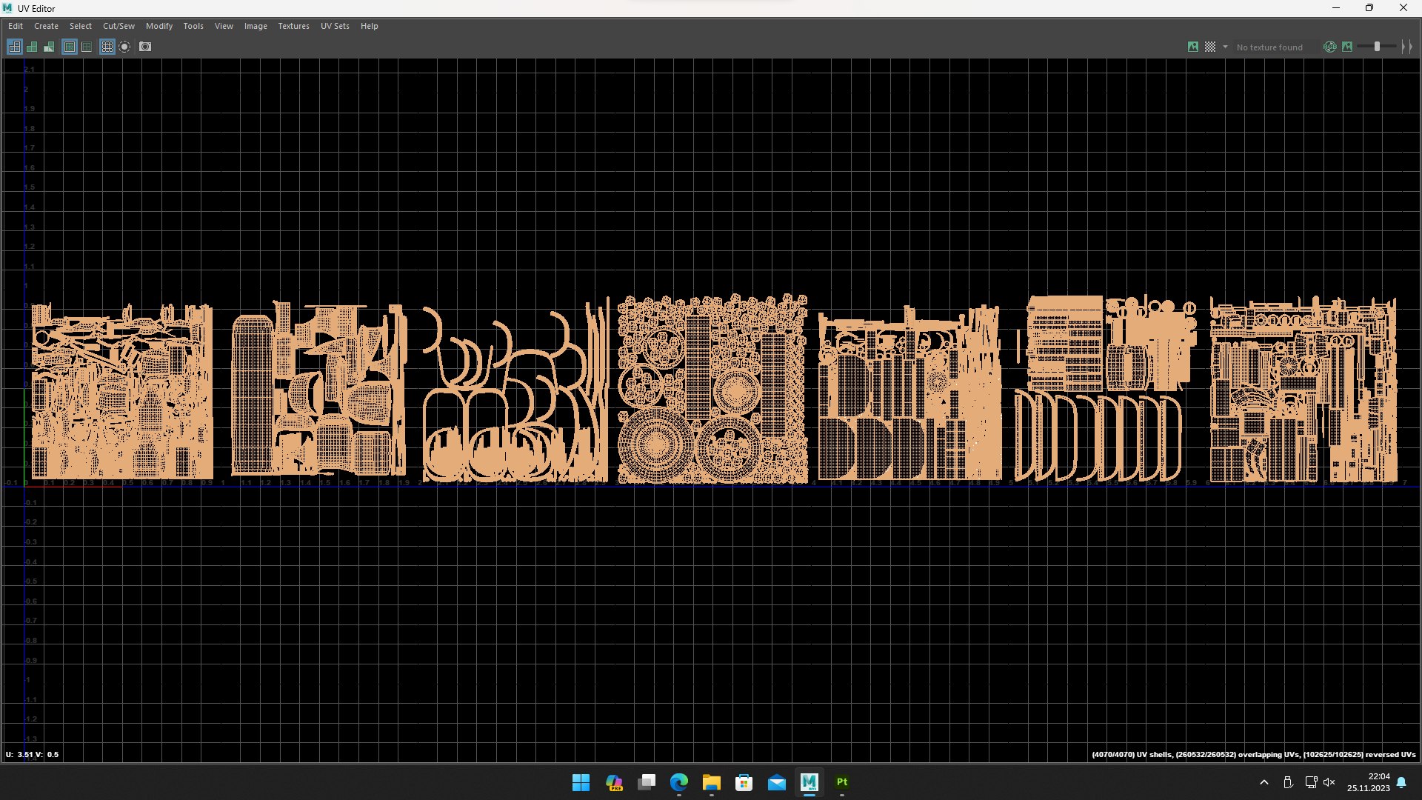The width and height of the screenshot is (1422, 800).
Task: Open the Textures menu
Action: point(293,26)
